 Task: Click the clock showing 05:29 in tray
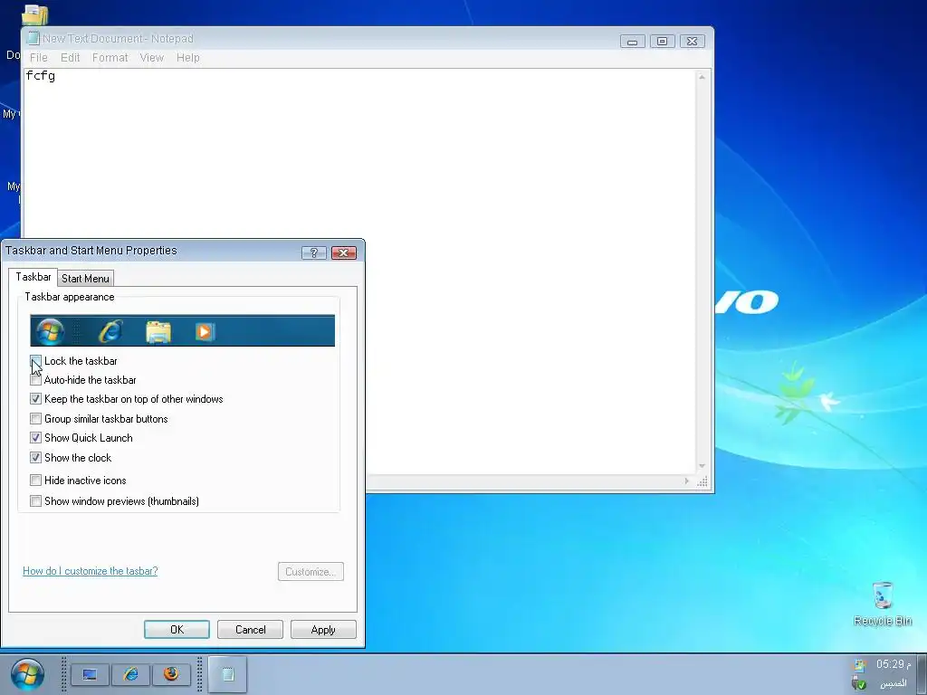tap(894, 664)
